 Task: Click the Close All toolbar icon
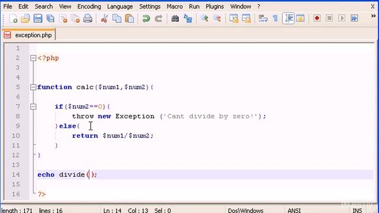click(x=75, y=18)
